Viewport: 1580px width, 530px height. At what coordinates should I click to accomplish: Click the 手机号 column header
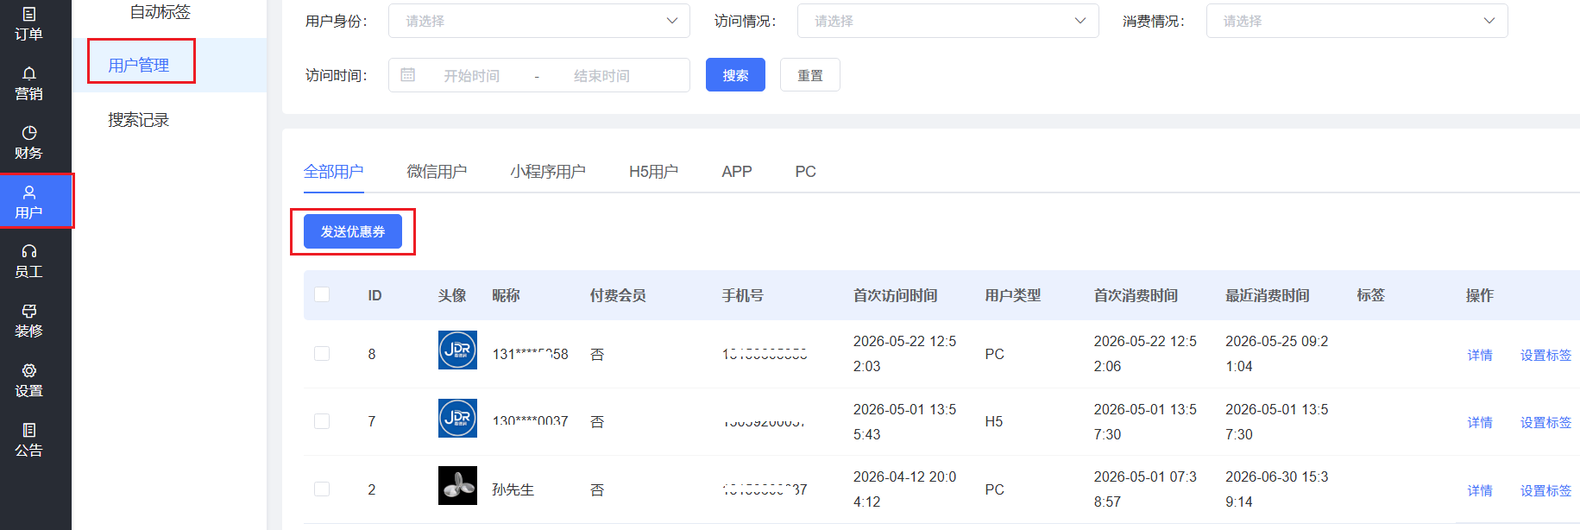(x=743, y=295)
